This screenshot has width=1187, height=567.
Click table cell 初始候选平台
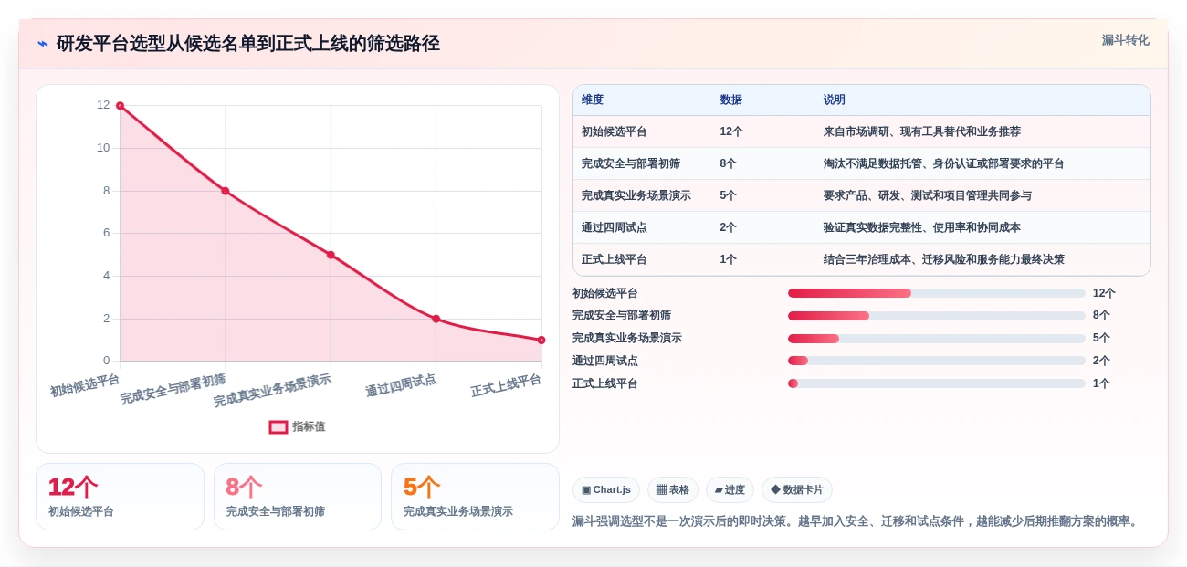615,131
